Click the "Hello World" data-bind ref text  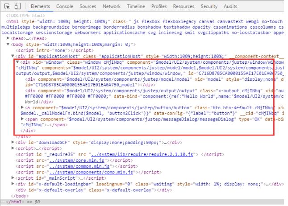(198, 96)
